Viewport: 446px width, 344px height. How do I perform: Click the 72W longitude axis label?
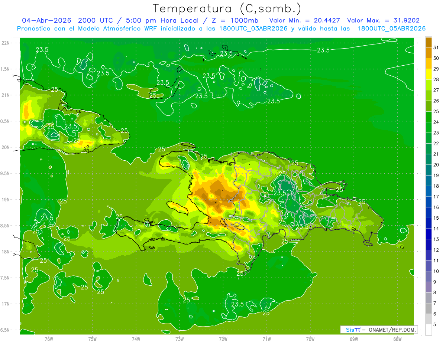coord(223,339)
